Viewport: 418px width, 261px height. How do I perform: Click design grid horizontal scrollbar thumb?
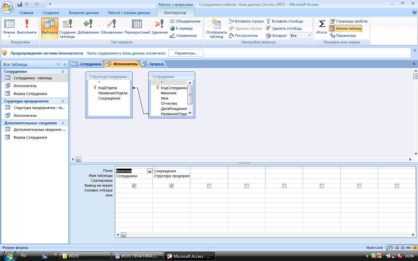pyautogui.click(x=123, y=235)
